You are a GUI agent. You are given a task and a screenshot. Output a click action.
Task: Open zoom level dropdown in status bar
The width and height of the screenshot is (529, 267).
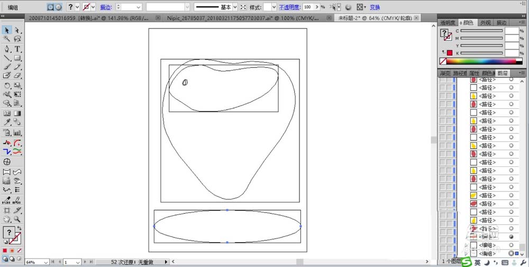(46, 262)
